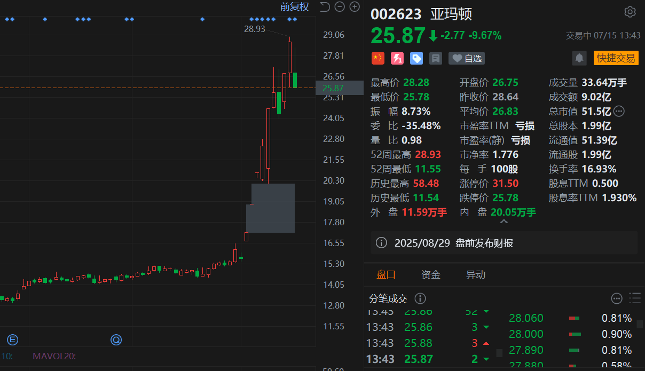Click the pink lightning margin-trading icon
Viewport: 645px width, 371px height.
(397, 58)
